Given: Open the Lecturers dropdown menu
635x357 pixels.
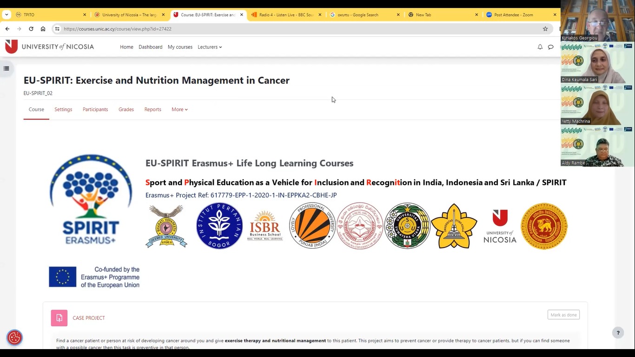Looking at the screenshot, I should (x=210, y=46).
